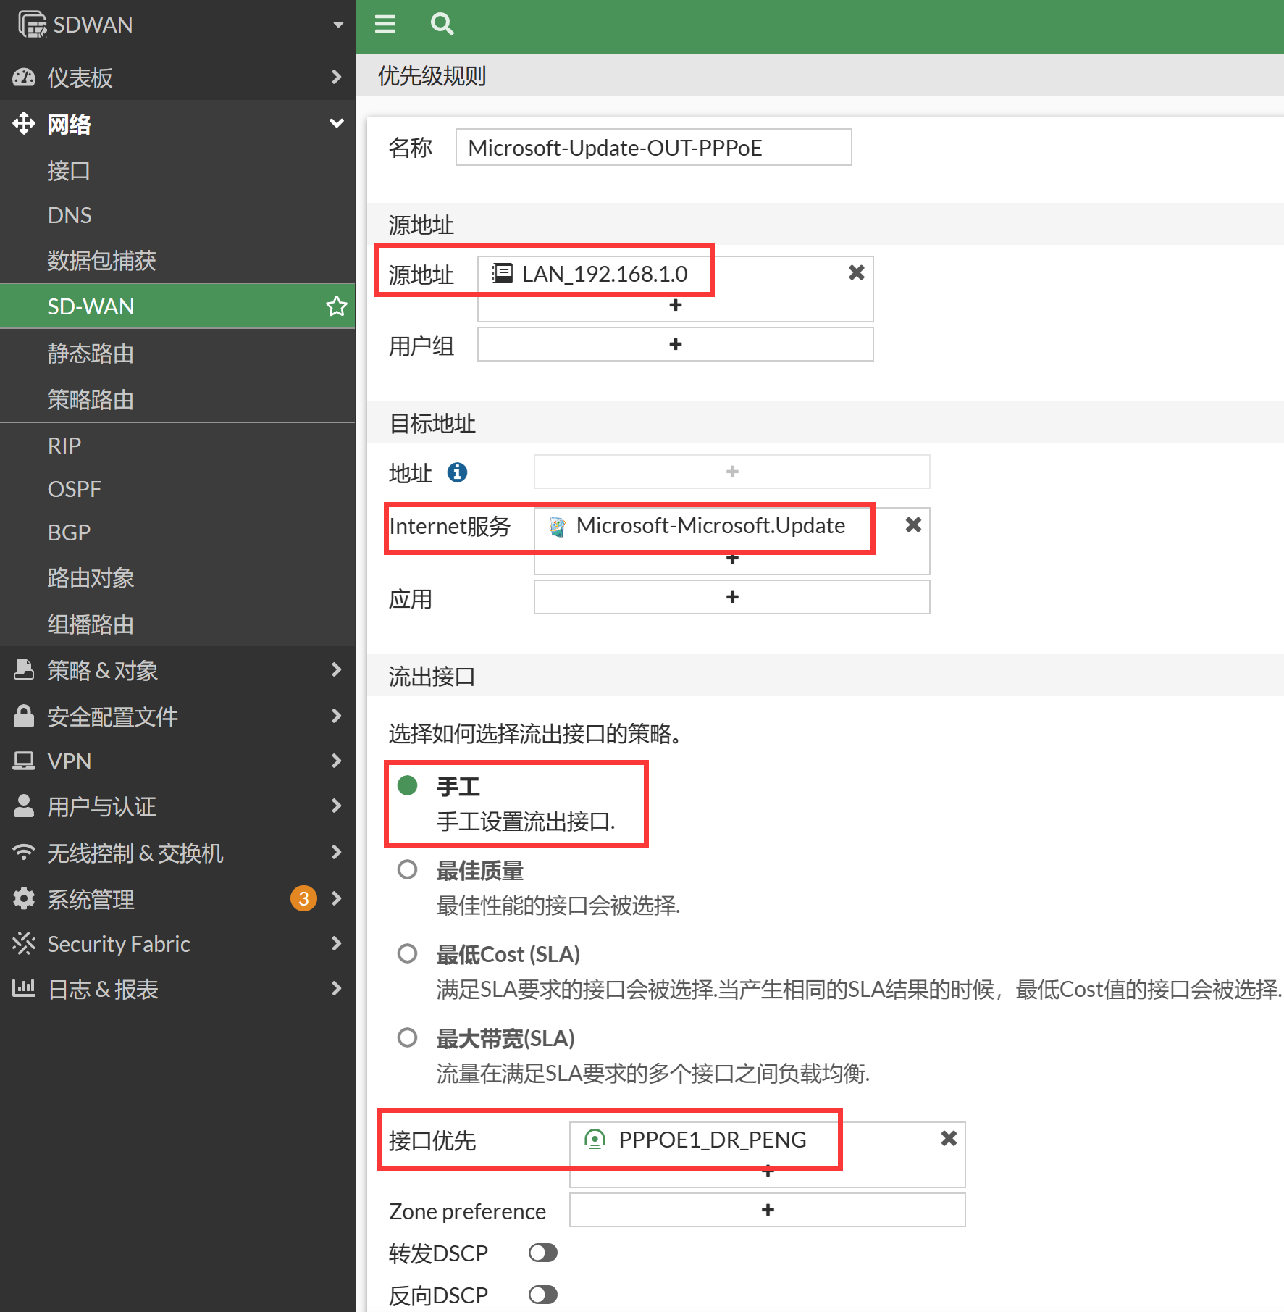Open search with the magnifier icon

(442, 25)
